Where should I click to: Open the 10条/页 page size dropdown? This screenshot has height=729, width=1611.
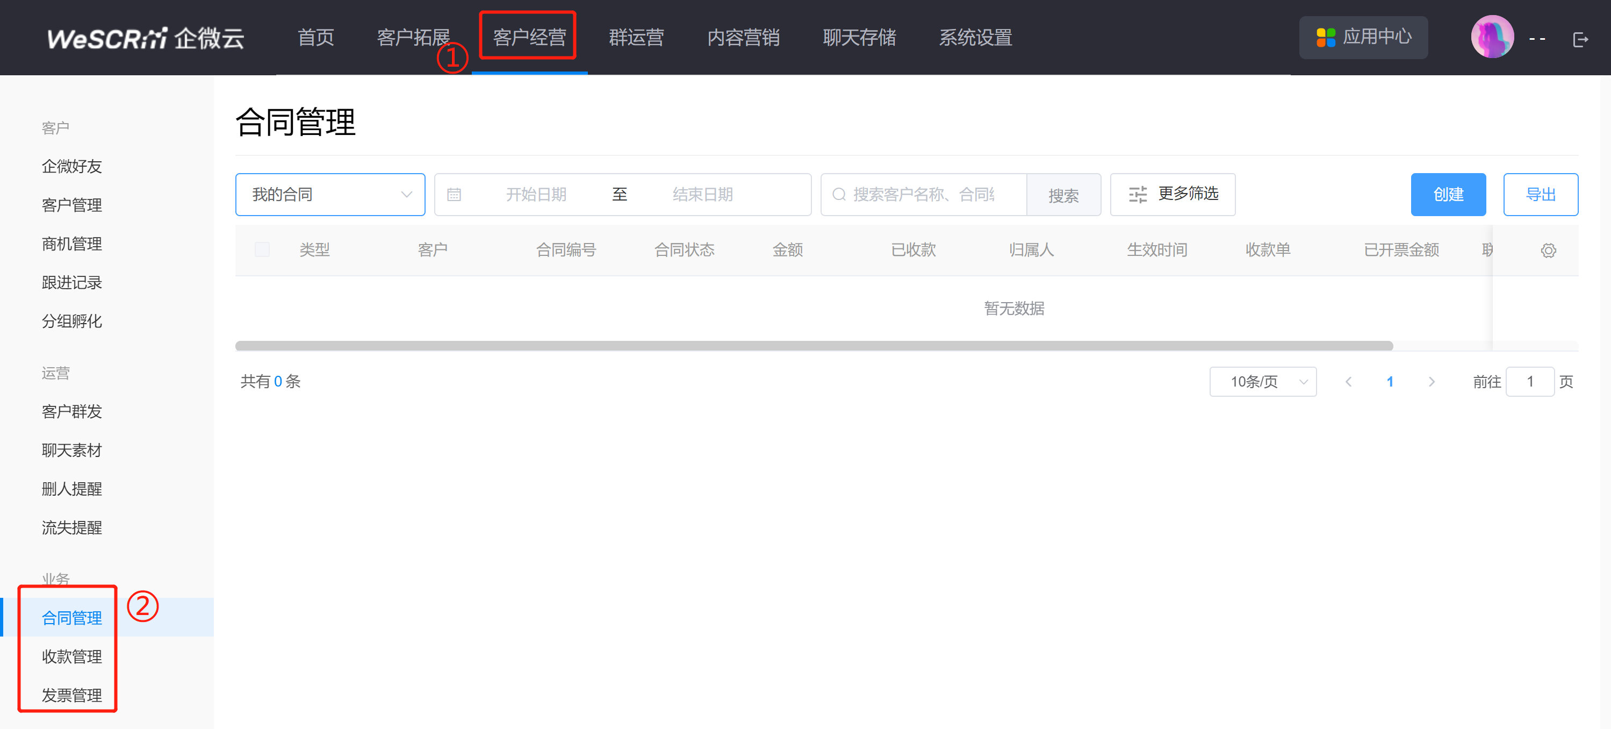(x=1262, y=382)
